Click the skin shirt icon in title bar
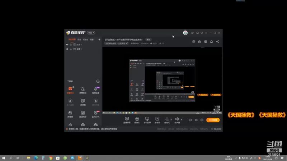 point(202,33)
